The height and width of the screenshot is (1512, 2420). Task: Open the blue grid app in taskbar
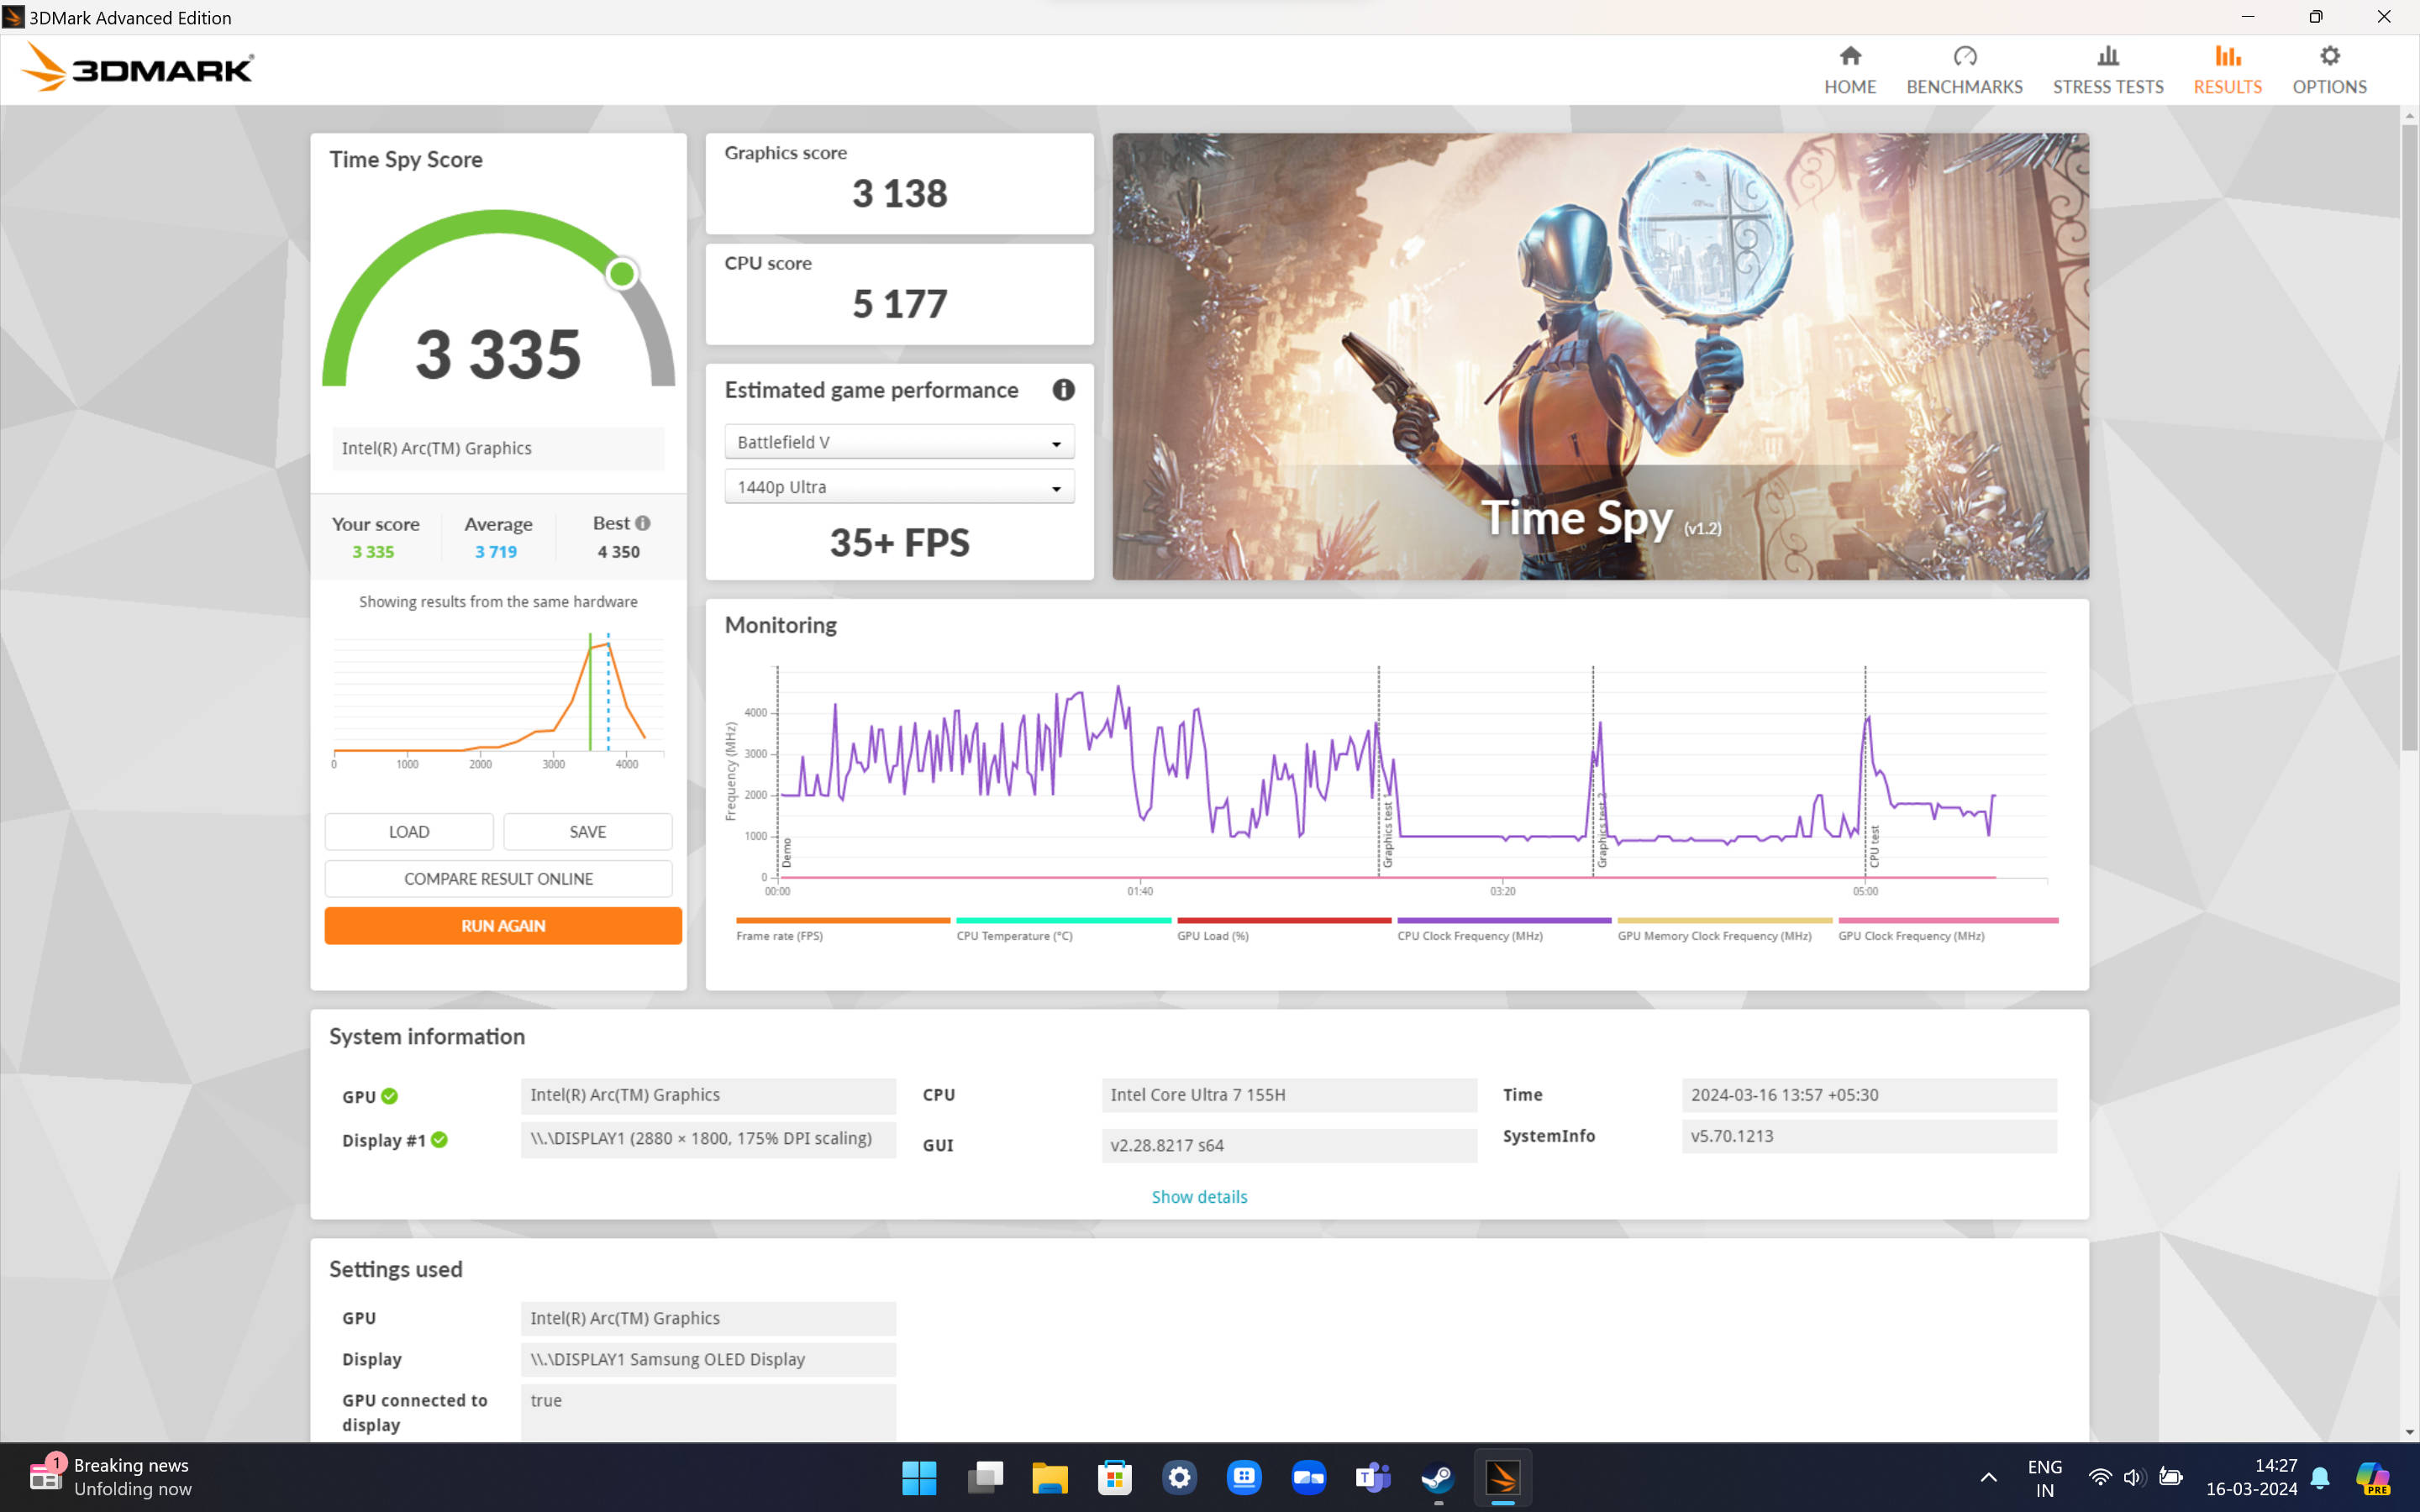tap(1244, 1477)
